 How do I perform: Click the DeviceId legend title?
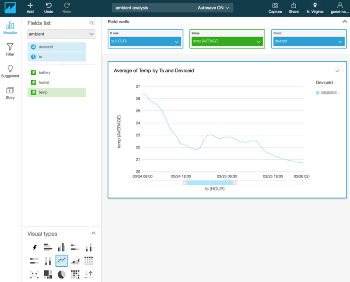324,82
